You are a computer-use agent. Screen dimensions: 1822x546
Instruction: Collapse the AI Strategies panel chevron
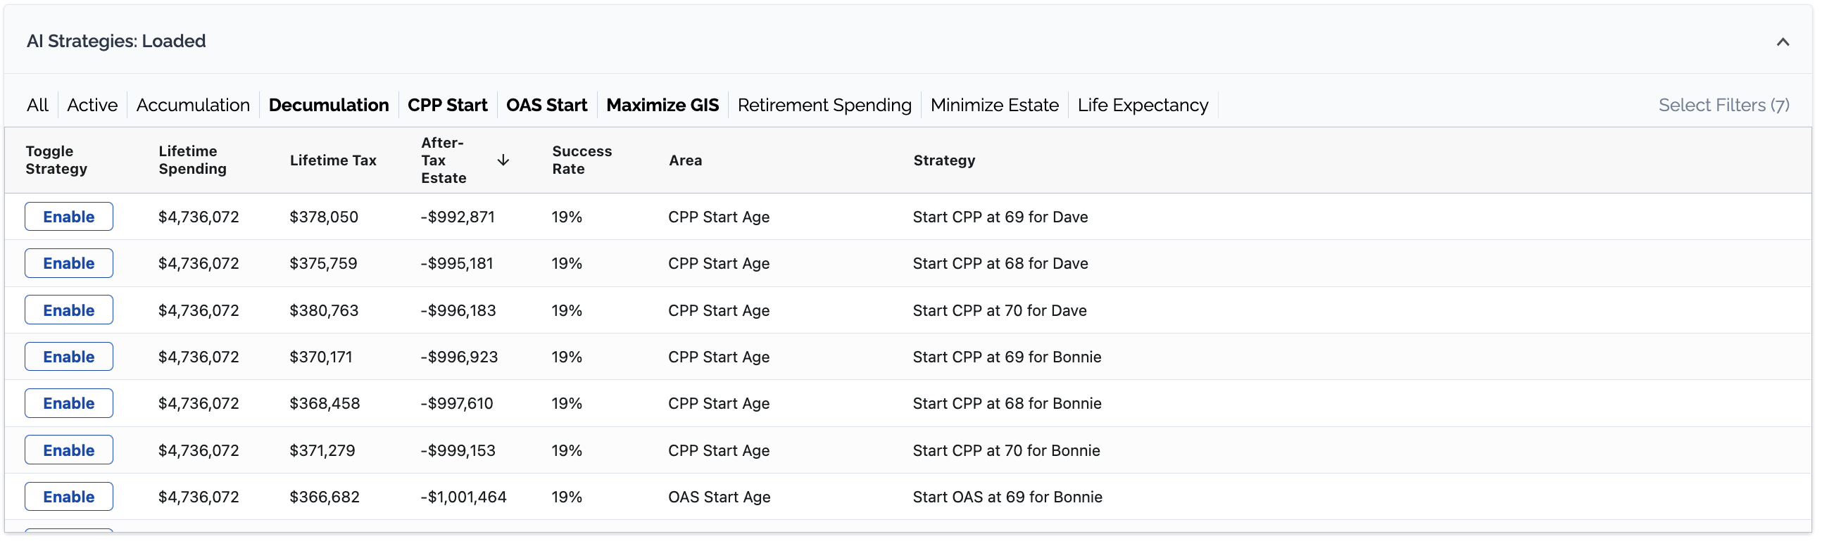tap(1782, 42)
